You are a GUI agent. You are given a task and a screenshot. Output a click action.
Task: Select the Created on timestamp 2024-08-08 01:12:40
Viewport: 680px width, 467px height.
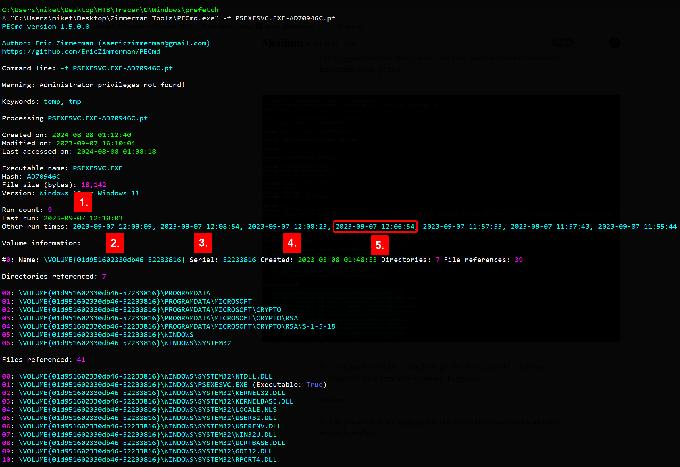click(x=91, y=135)
